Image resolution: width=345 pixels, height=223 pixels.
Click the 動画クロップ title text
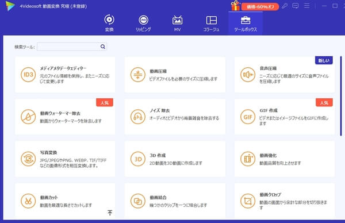click(x=270, y=195)
